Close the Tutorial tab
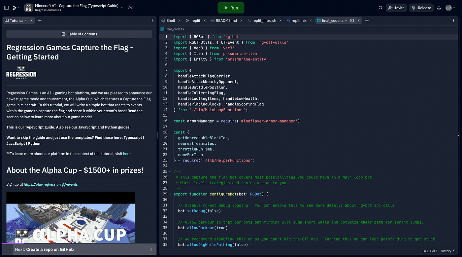 32,20
